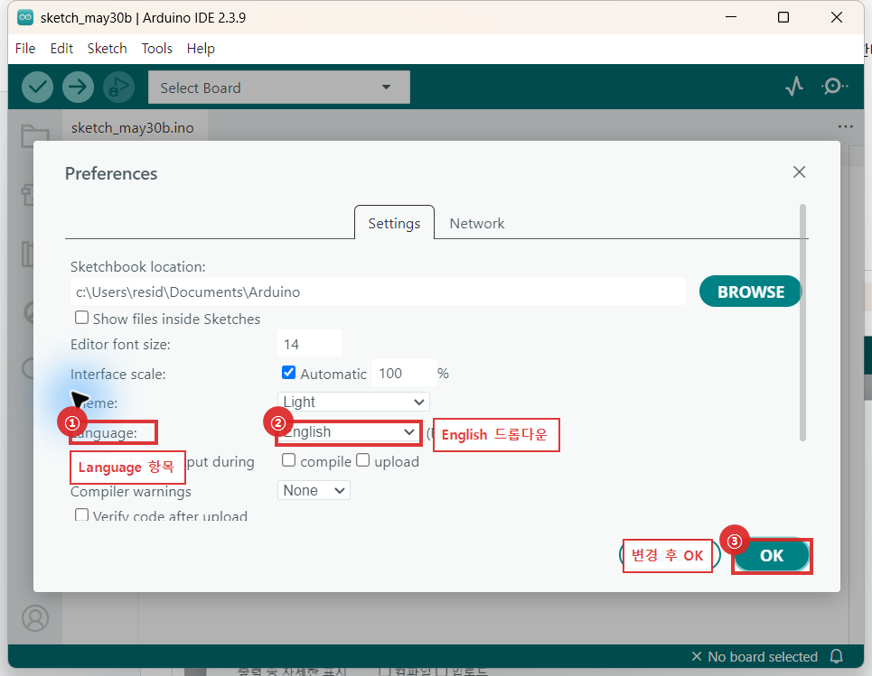Click the notification bell in status bar
The height and width of the screenshot is (676, 872).
click(837, 656)
